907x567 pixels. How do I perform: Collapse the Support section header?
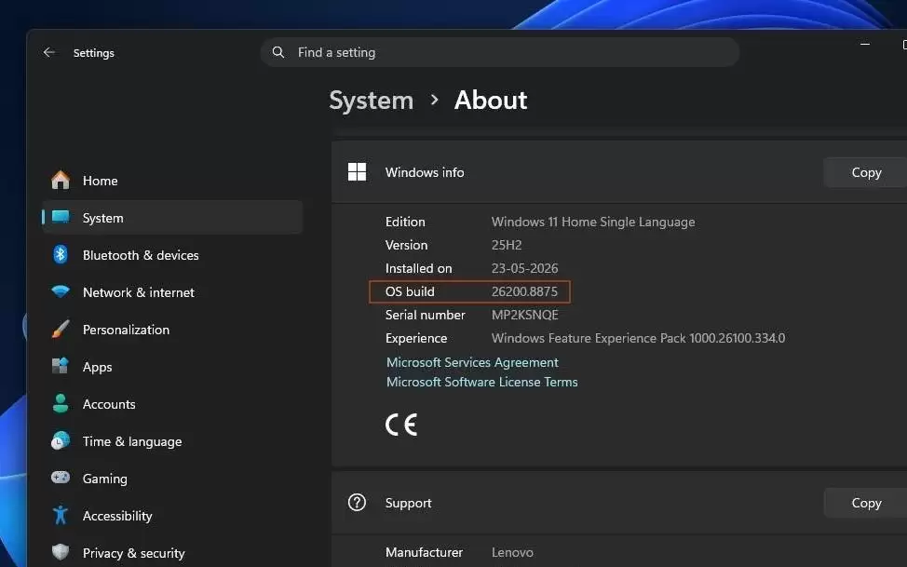click(619, 502)
